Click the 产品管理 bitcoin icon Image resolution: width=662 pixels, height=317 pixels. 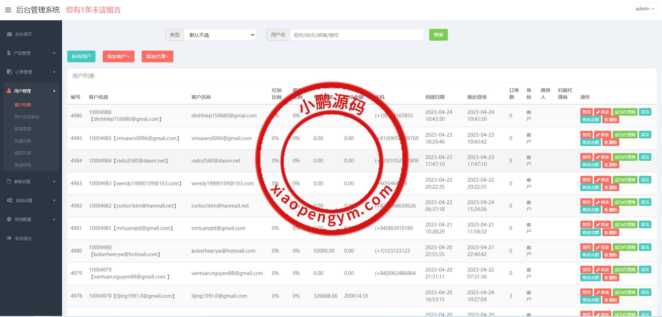pos(9,53)
